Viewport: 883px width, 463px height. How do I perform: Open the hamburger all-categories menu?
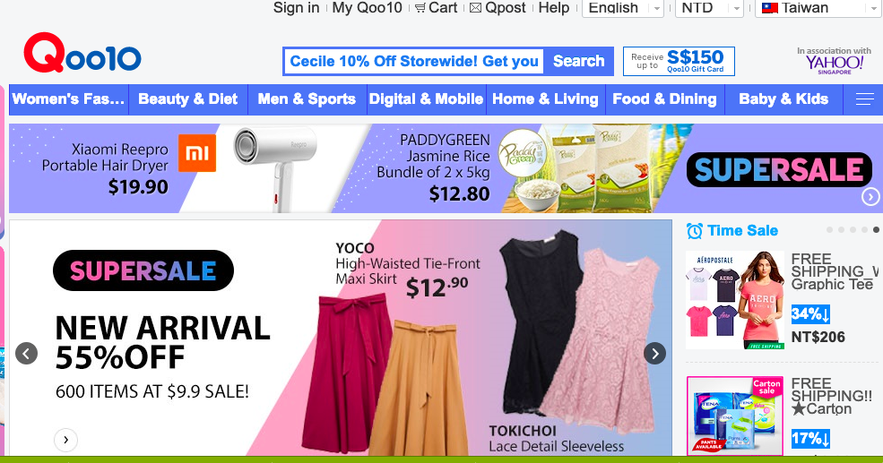[x=864, y=99]
